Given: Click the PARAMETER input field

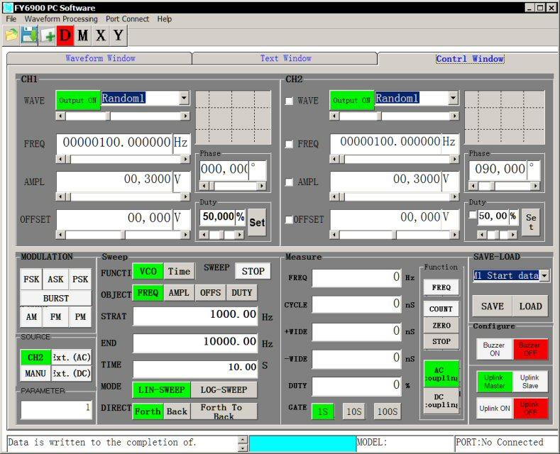Looking at the screenshot, I should (x=56, y=409).
